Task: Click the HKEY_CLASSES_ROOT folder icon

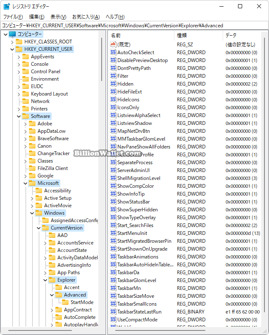Action: point(19,41)
